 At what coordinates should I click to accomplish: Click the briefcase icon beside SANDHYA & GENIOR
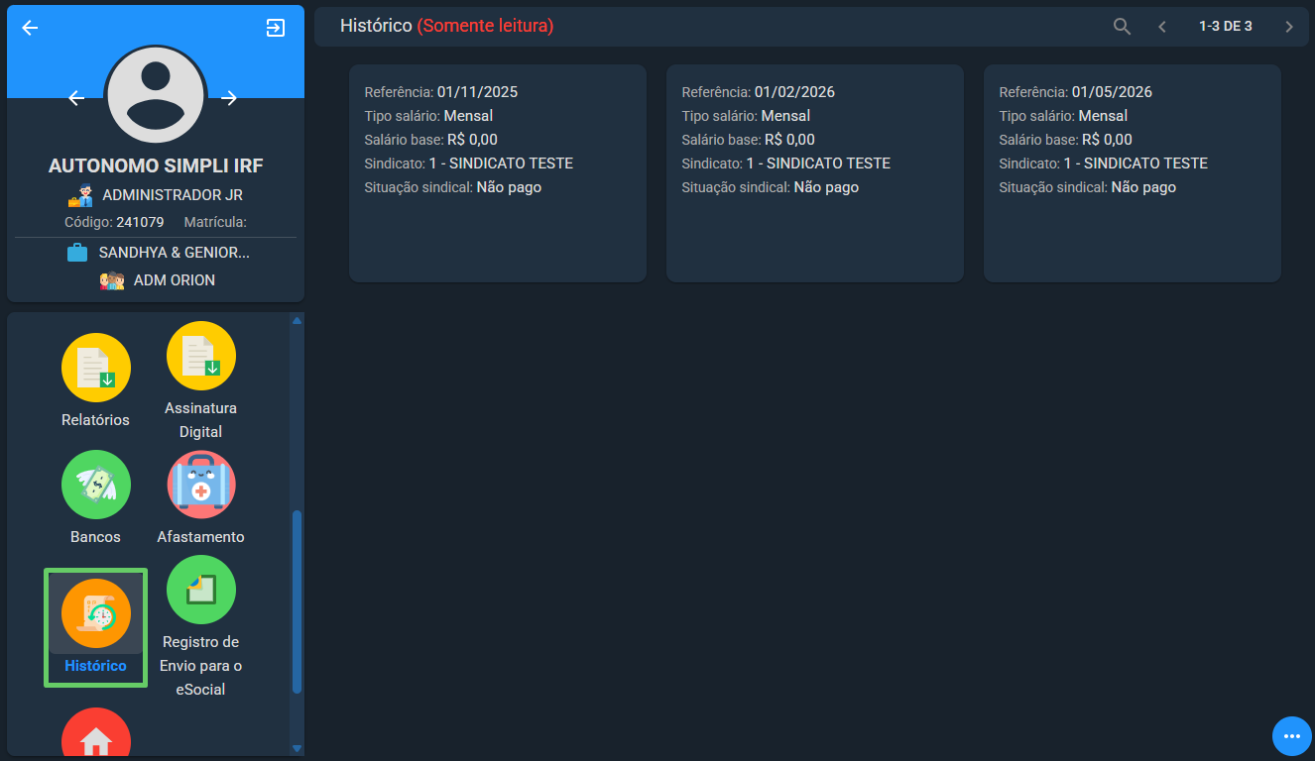tap(77, 253)
